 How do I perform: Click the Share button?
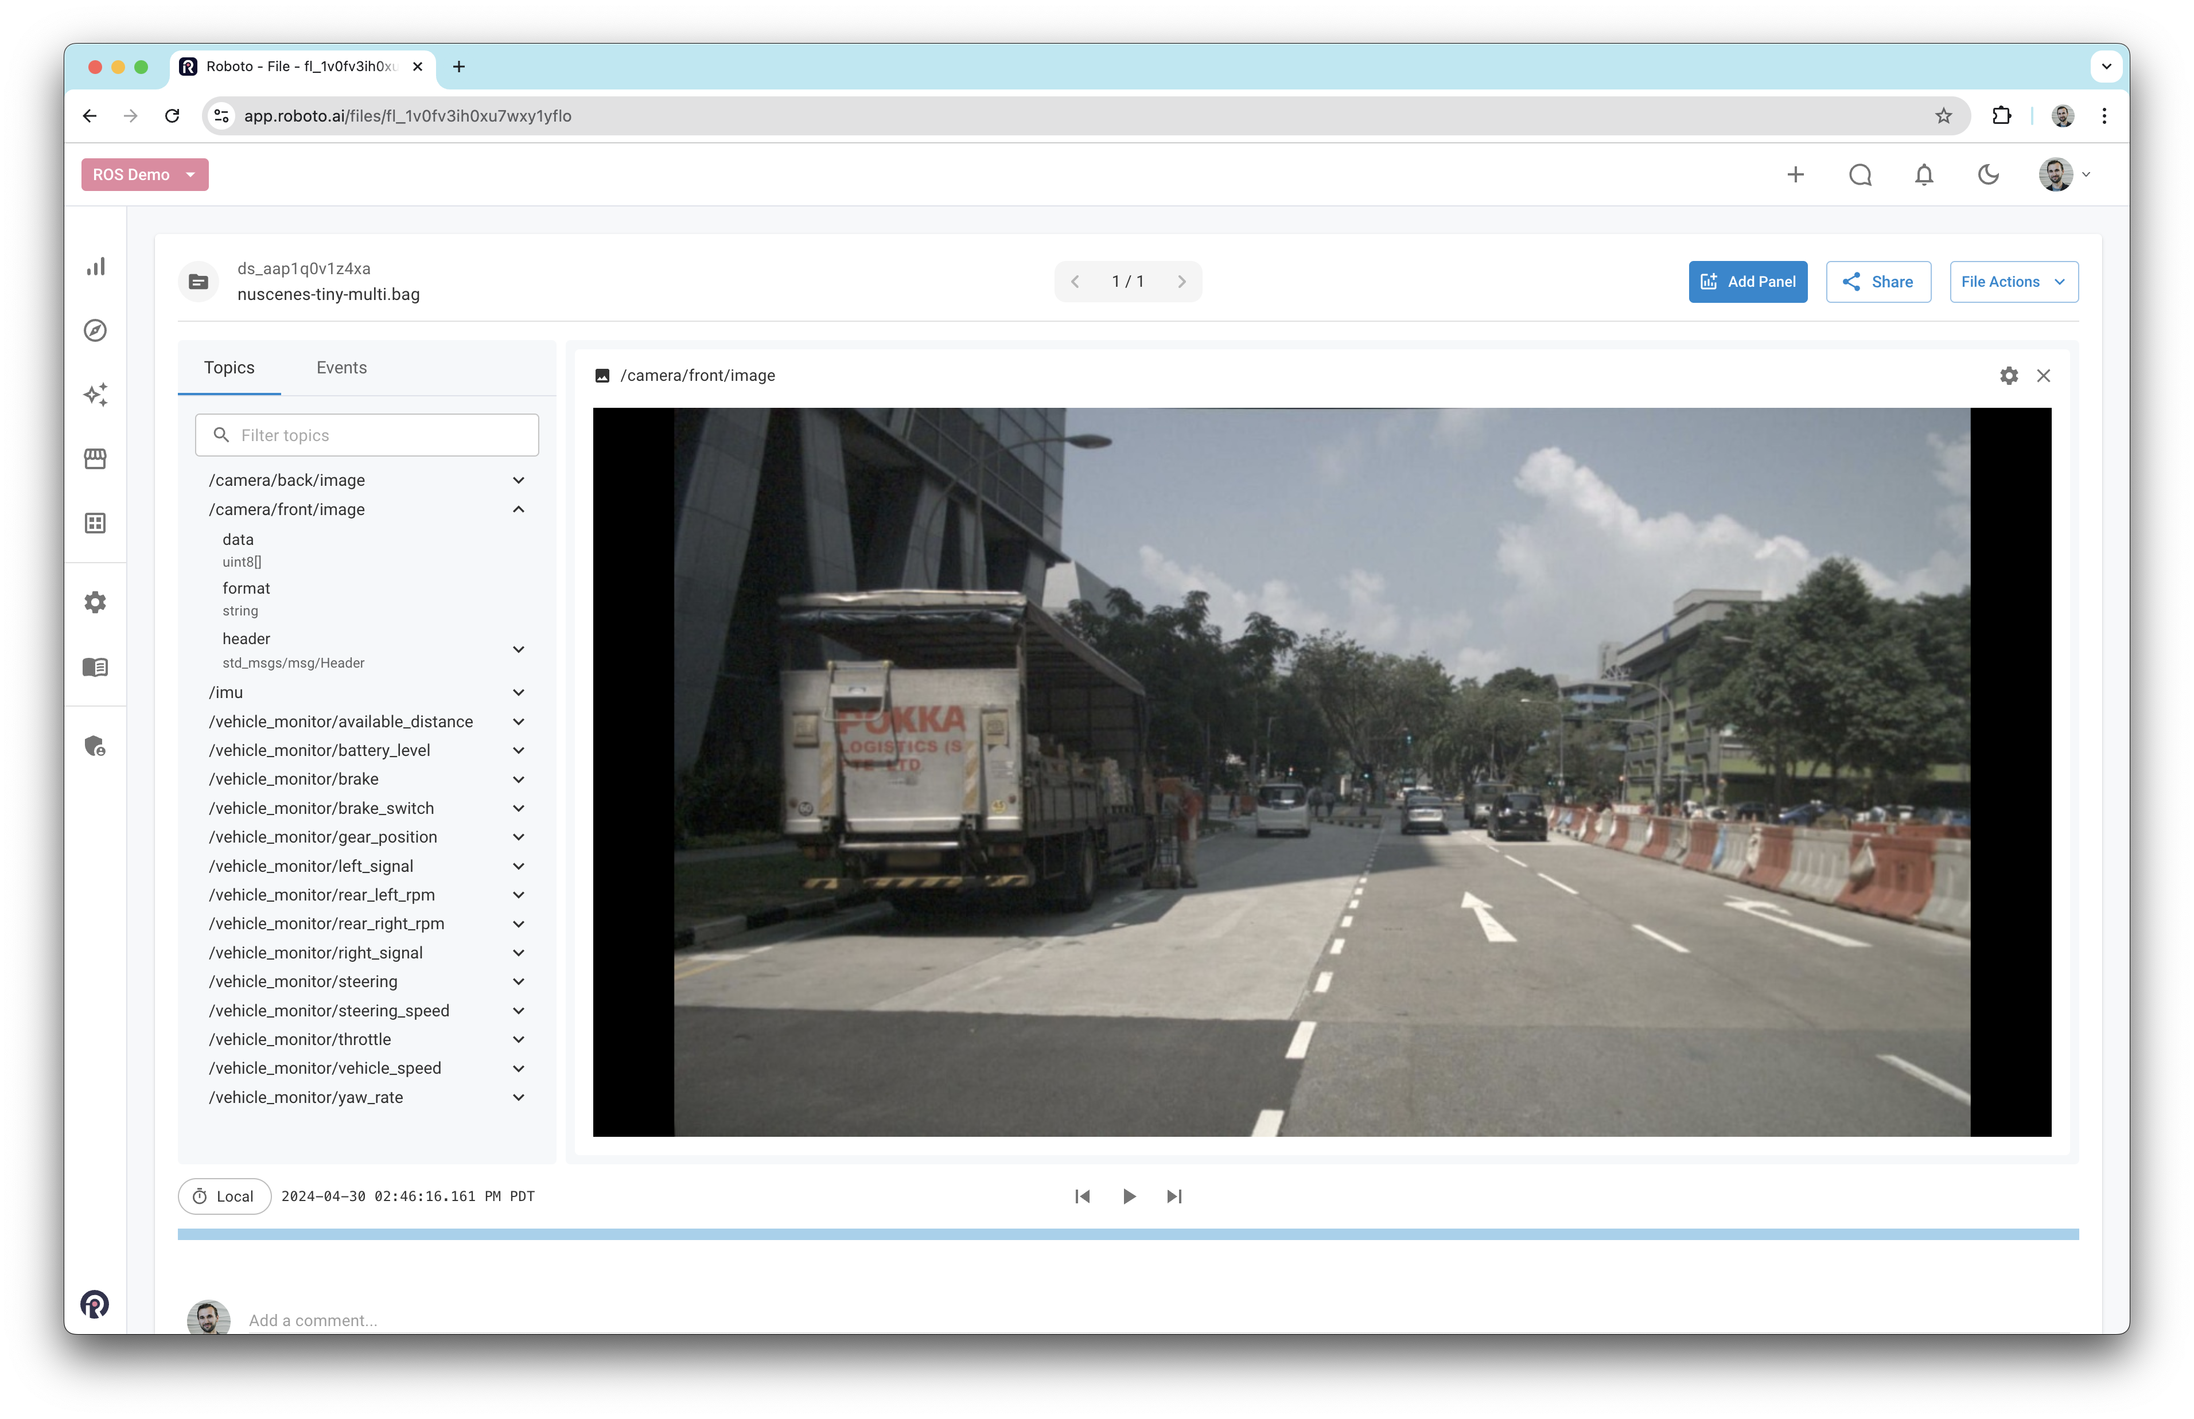pyautogui.click(x=1878, y=282)
